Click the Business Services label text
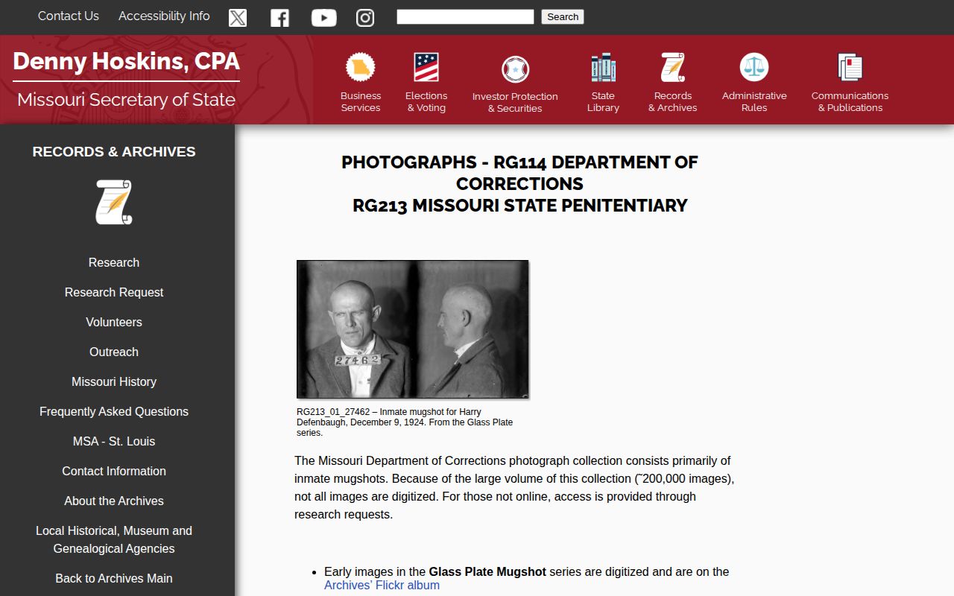The image size is (954, 596). [361, 102]
